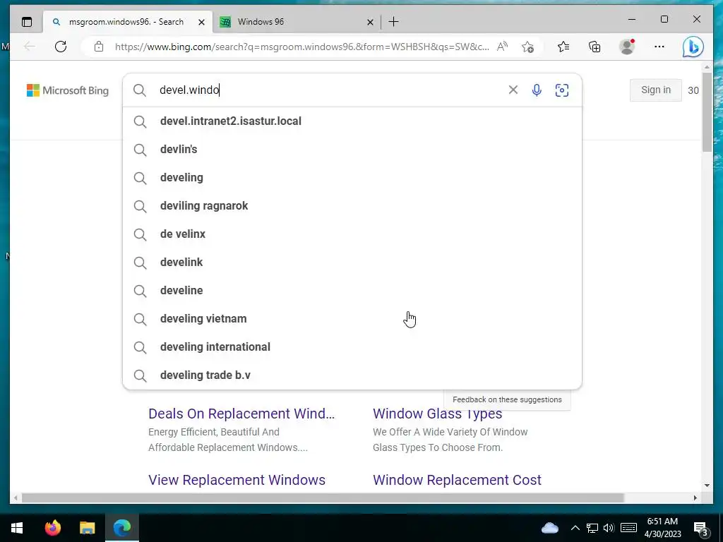Screen dimensions: 723x542
Task: Switch to the Windows 96 tab
Action: click(x=297, y=22)
